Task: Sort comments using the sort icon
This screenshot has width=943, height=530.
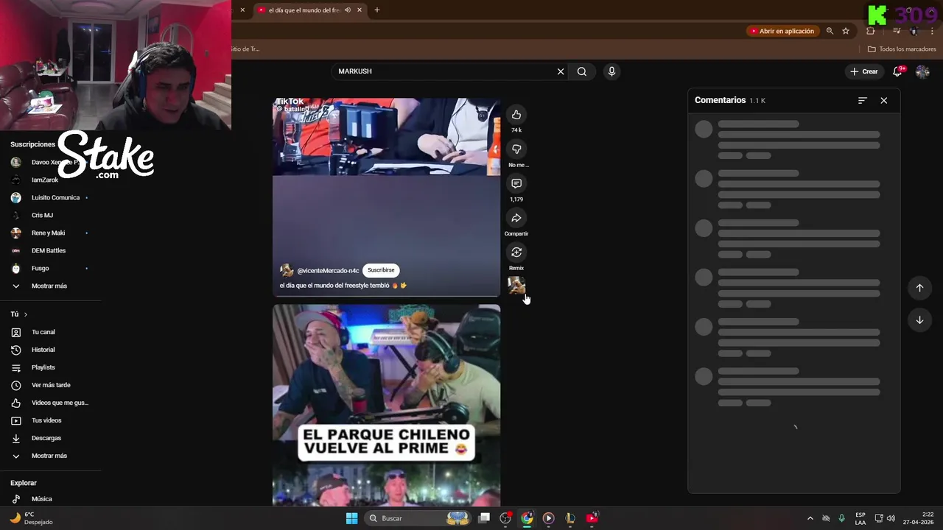Action: [863, 100]
